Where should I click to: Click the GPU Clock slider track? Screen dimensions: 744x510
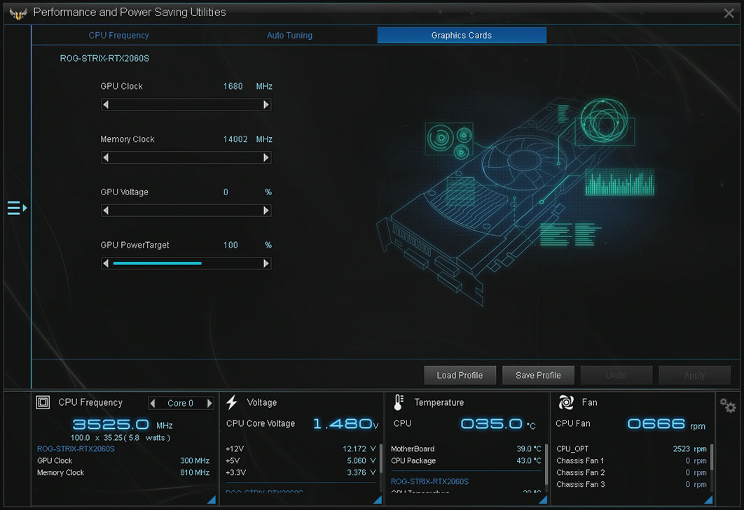point(186,105)
